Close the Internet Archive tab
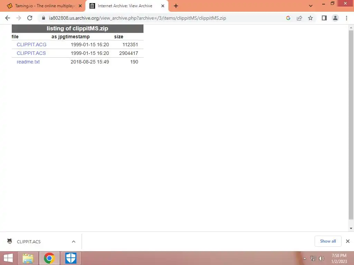This screenshot has width=354, height=265. pyautogui.click(x=163, y=6)
